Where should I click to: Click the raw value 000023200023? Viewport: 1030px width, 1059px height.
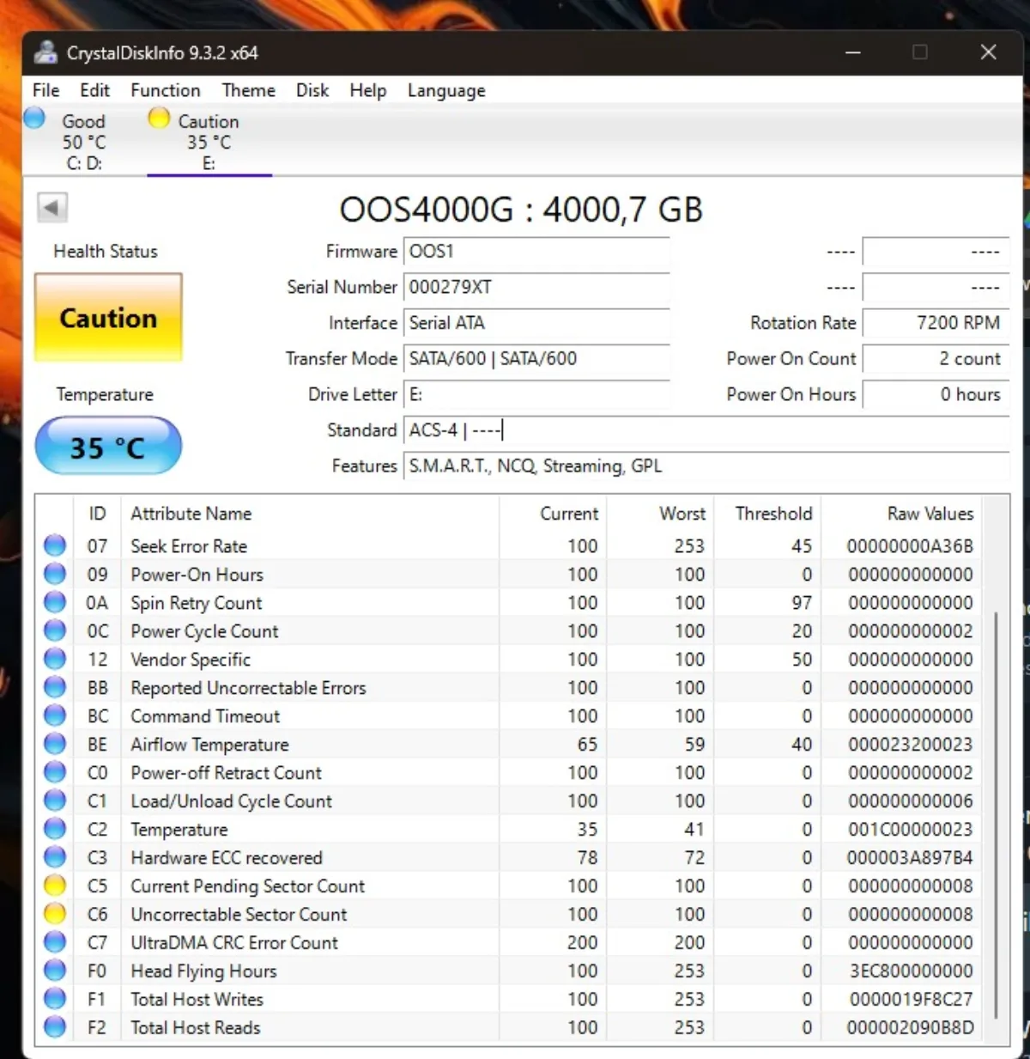coord(910,744)
